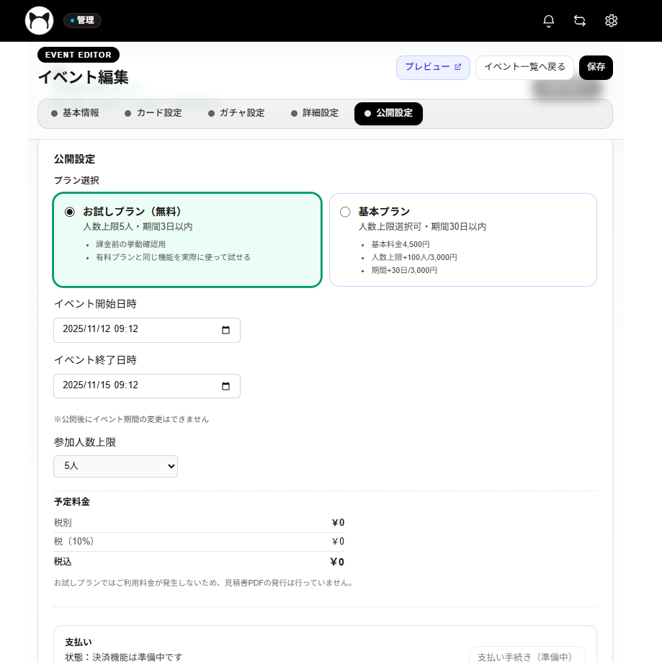Open calendar picker for event start date
The height and width of the screenshot is (662, 662).
(x=225, y=330)
